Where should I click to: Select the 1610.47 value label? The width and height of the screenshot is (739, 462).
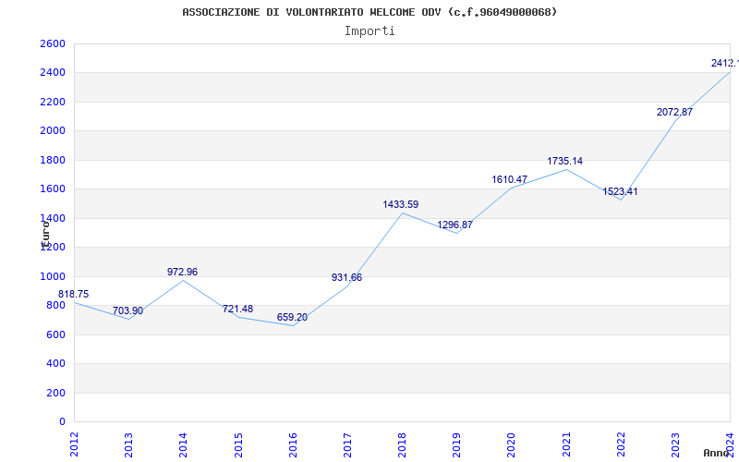pos(510,179)
